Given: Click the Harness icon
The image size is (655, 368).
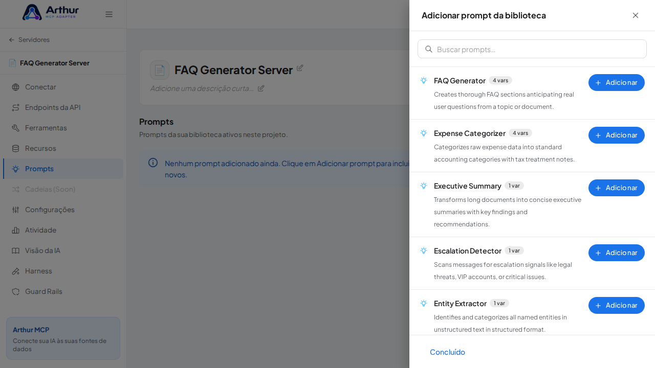Looking at the screenshot, I should [15, 271].
